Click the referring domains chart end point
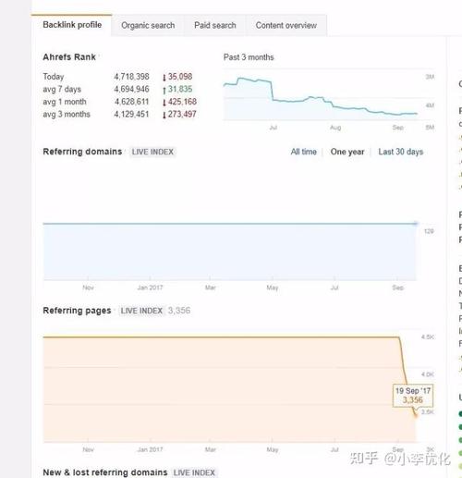The width and height of the screenshot is (462, 478). [x=416, y=223]
